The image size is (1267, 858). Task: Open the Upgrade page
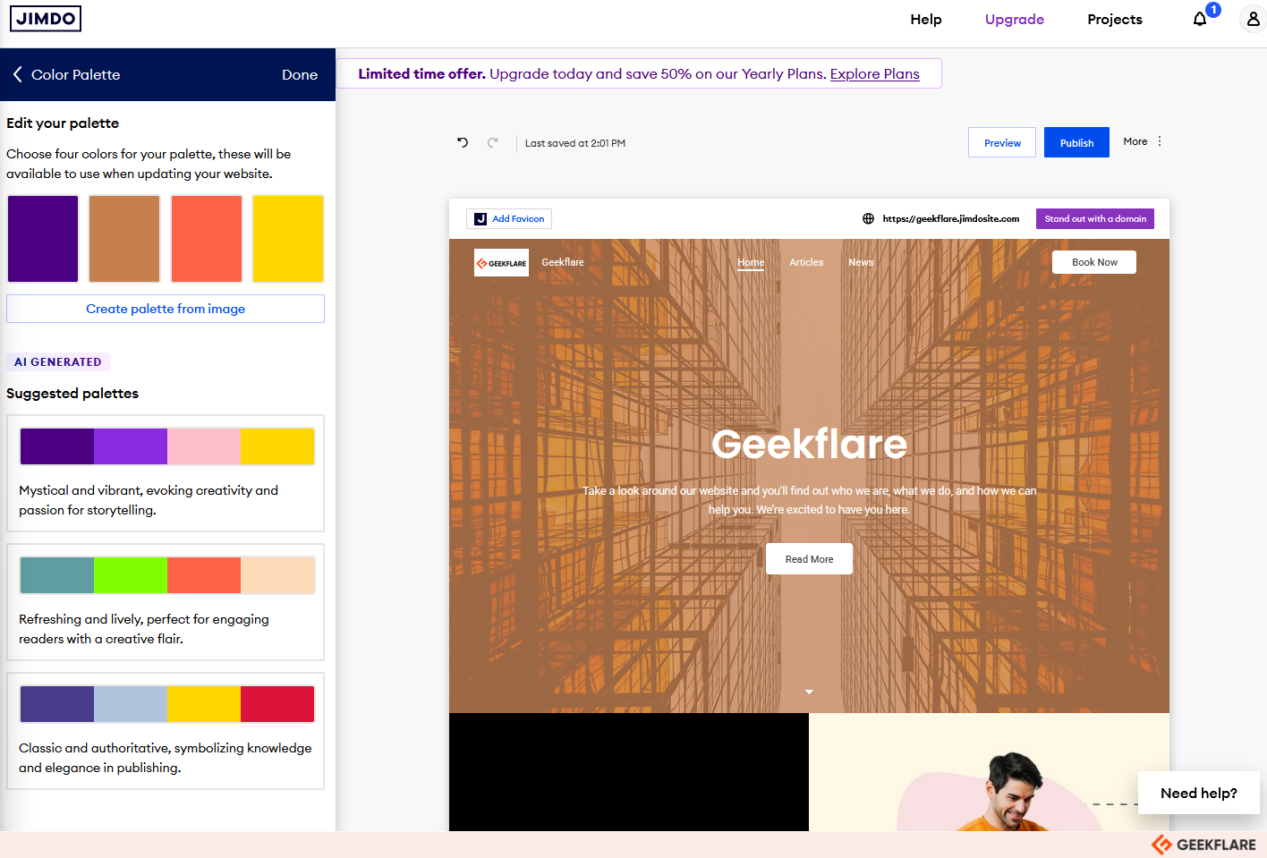point(1015,19)
